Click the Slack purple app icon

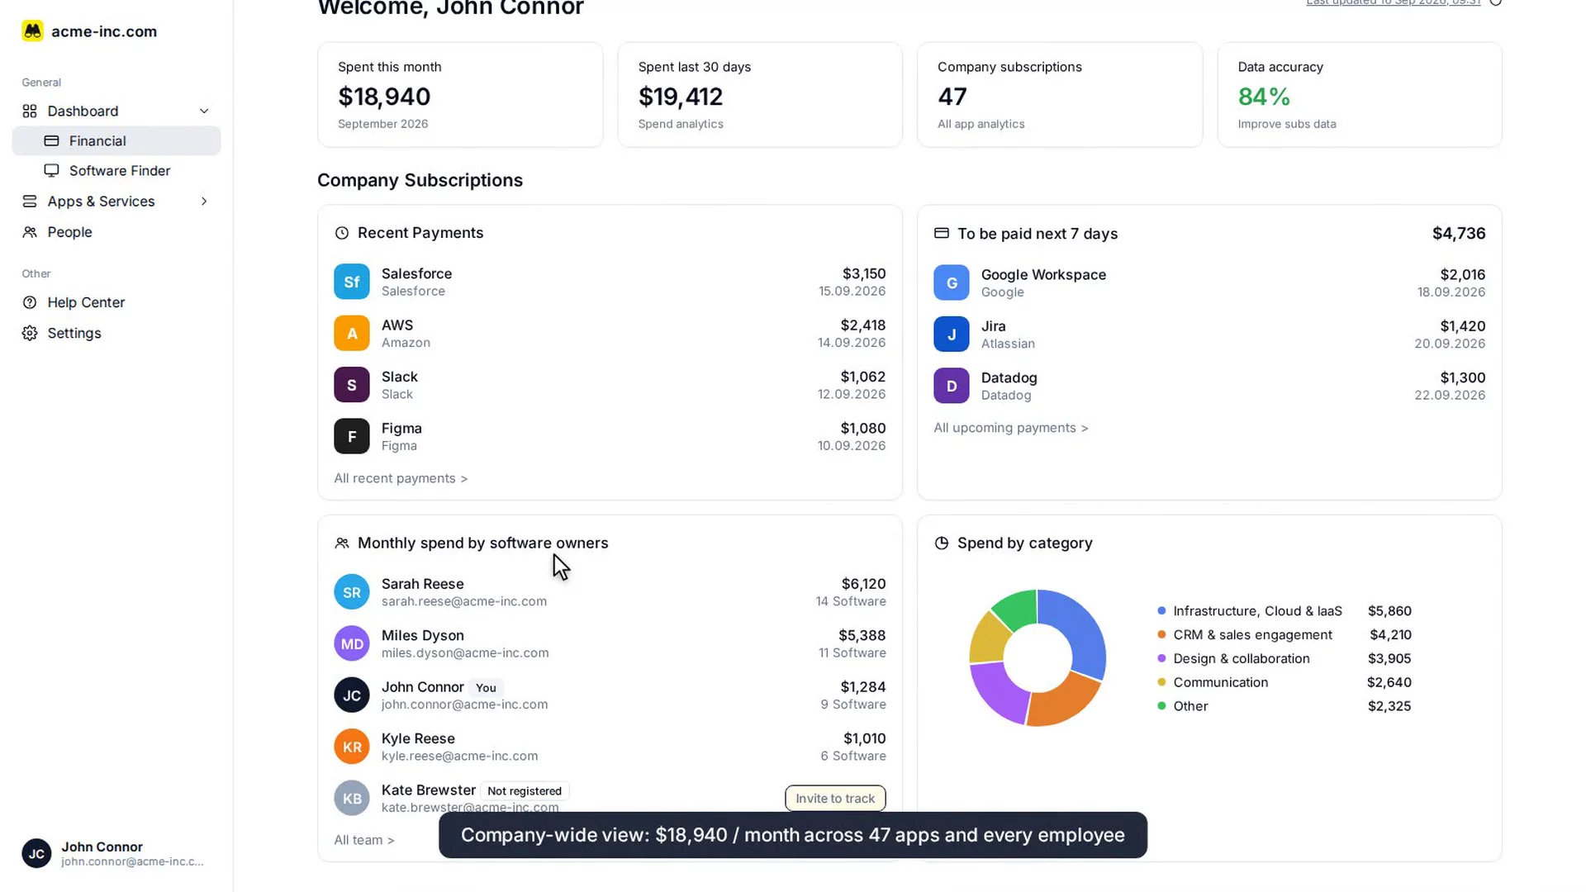(x=352, y=385)
